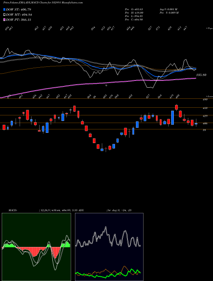Click the last blue candle on the chart

(x=196, y=123)
